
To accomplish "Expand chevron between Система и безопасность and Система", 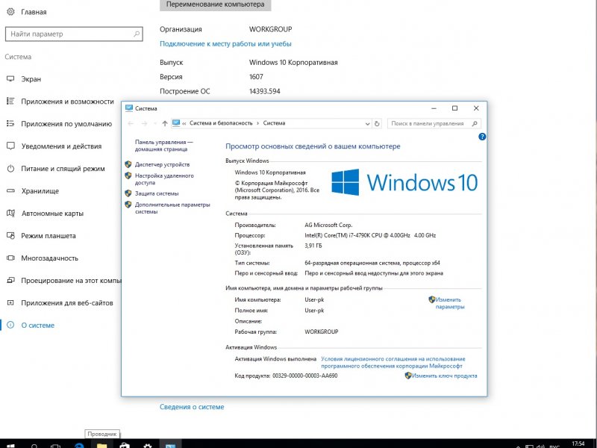I will pos(257,123).
